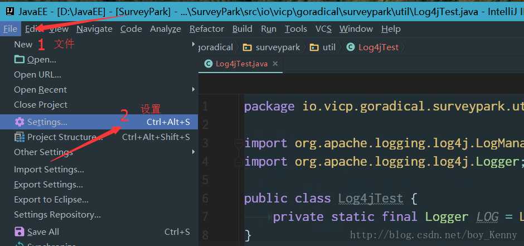Open the VCS menu
The width and height of the screenshot is (524, 246).
click(323, 29)
